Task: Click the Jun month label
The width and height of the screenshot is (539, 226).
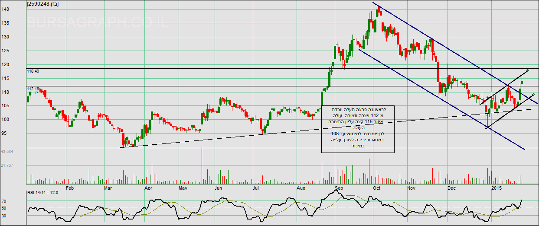Action: (219, 188)
